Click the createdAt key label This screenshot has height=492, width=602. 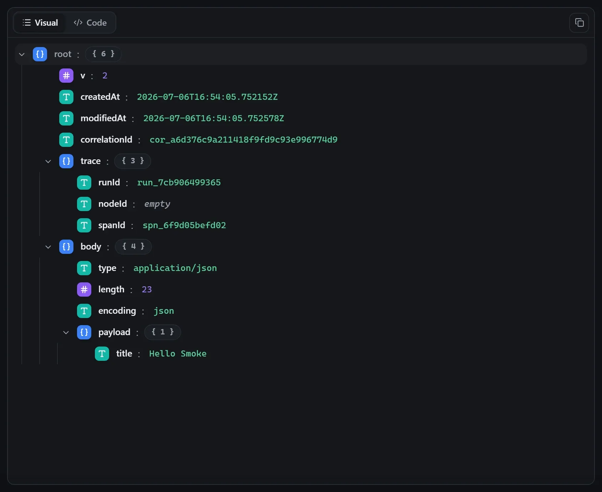pyautogui.click(x=100, y=97)
